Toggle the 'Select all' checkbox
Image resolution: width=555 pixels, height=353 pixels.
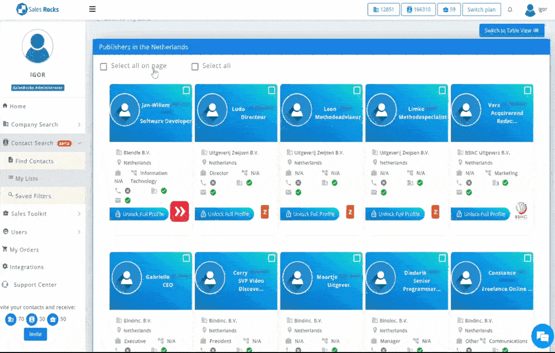(195, 67)
